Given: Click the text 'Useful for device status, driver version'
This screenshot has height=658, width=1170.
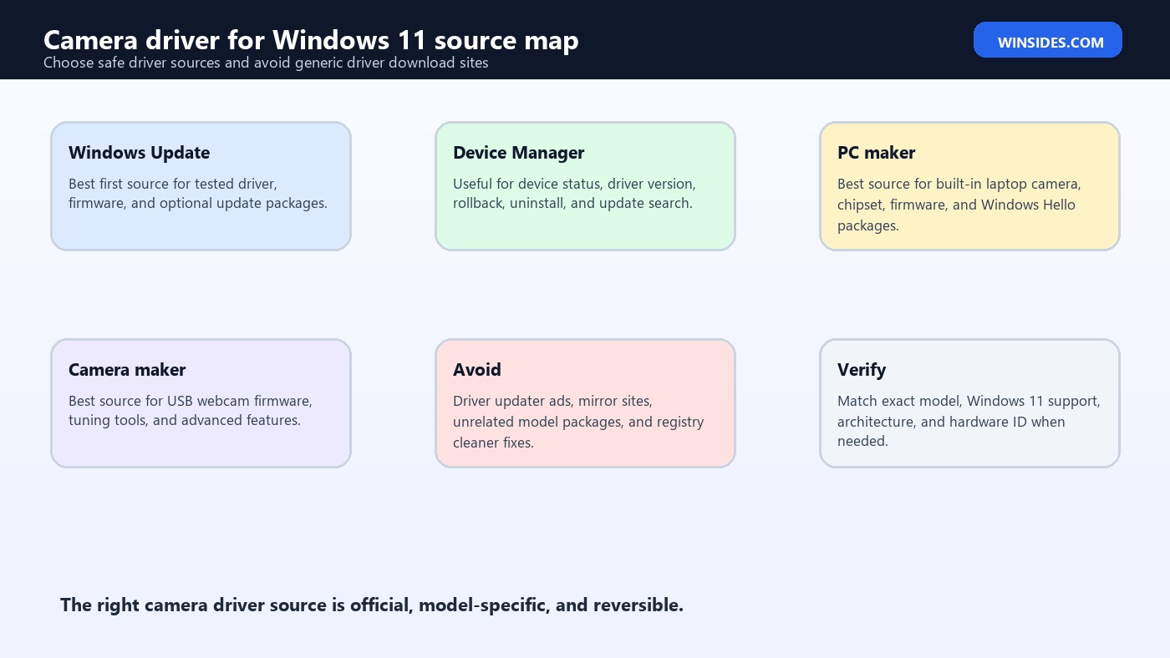Looking at the screenshot, I should (574, 184).
